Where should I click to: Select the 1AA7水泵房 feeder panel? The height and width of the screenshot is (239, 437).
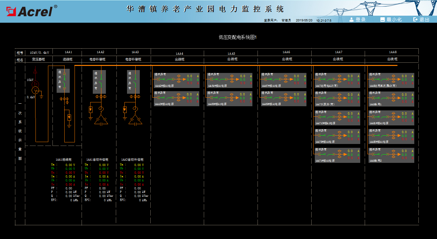pyautogui.click(x=337, y=99)
